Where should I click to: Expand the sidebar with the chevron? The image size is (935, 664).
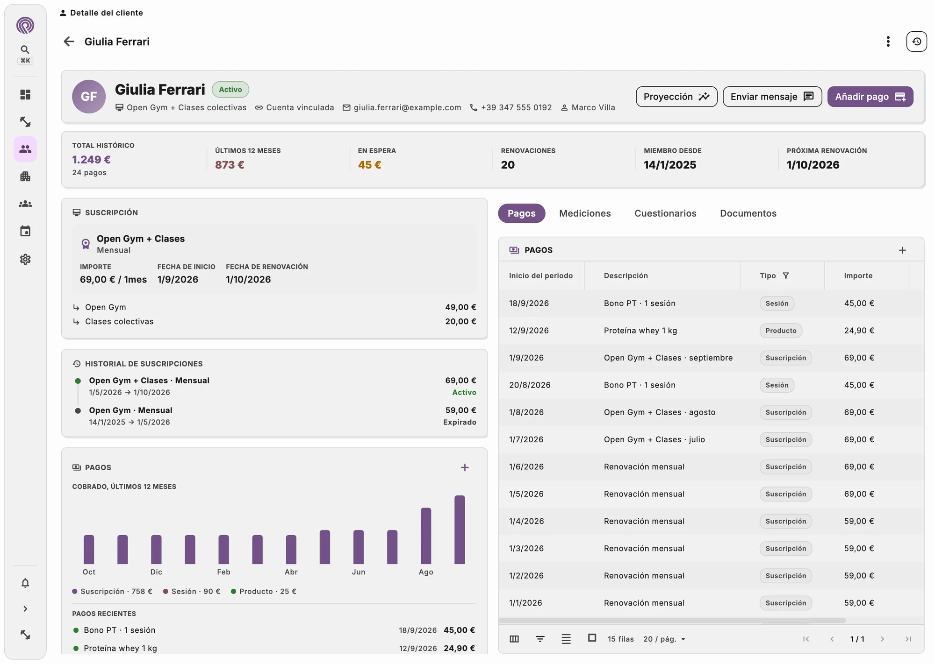coord(25,609)
